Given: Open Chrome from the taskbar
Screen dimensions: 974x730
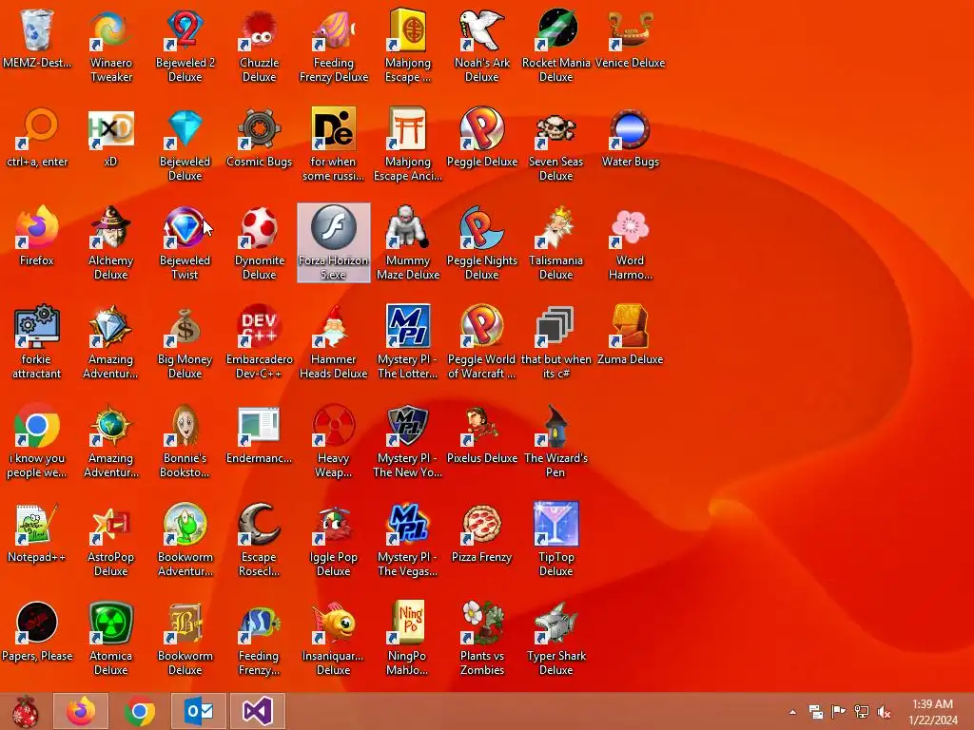Looking at the screenshot, I should tap(140, 711).
